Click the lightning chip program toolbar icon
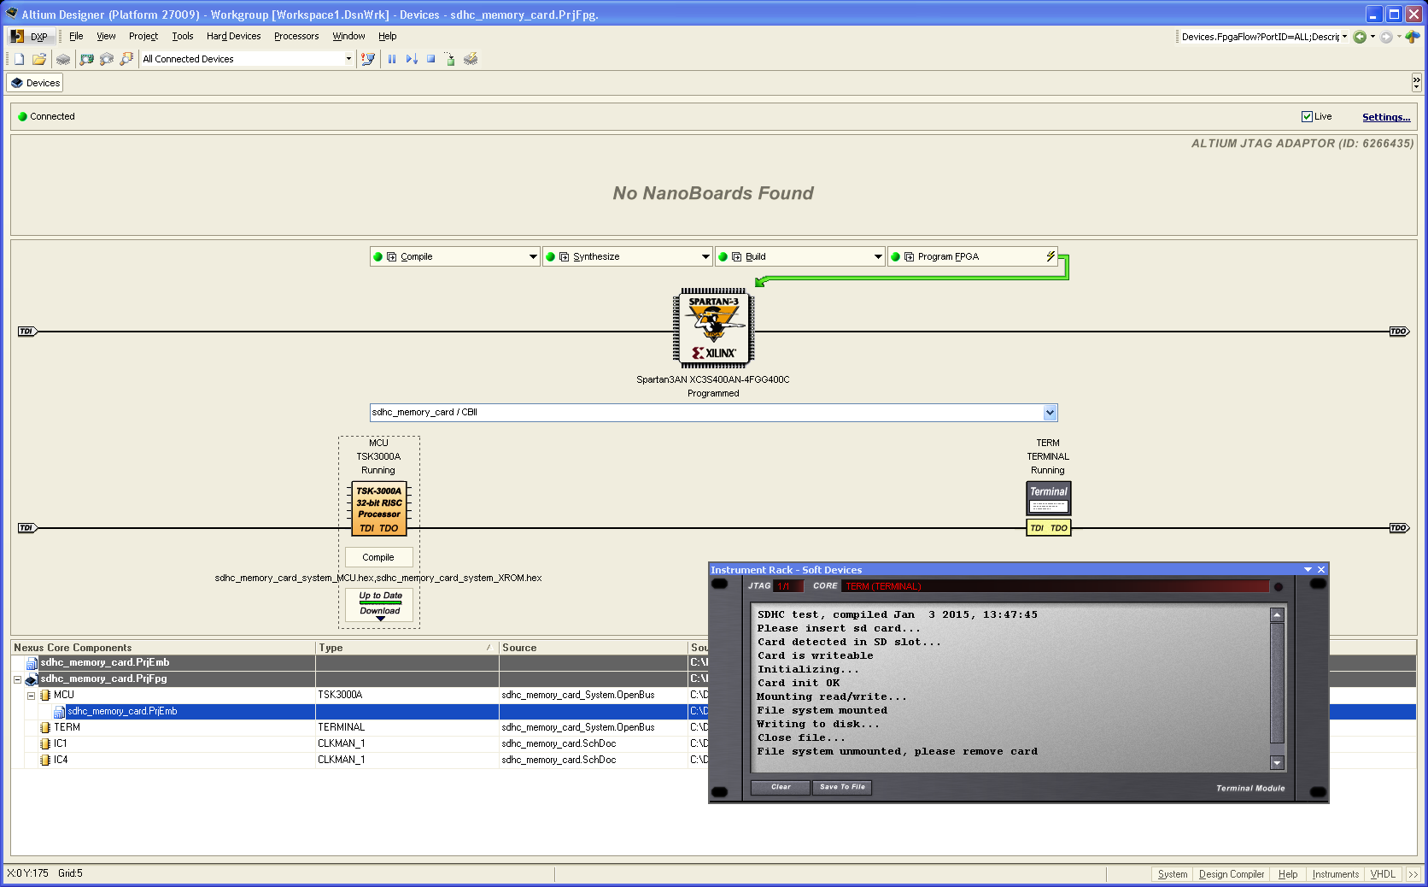This screenshot has width=1428, height=887. point(471,59)
